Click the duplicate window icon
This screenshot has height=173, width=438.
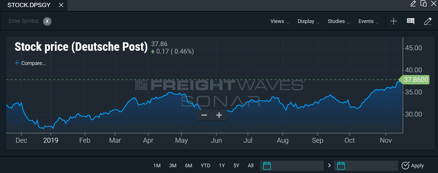[424, 4]
